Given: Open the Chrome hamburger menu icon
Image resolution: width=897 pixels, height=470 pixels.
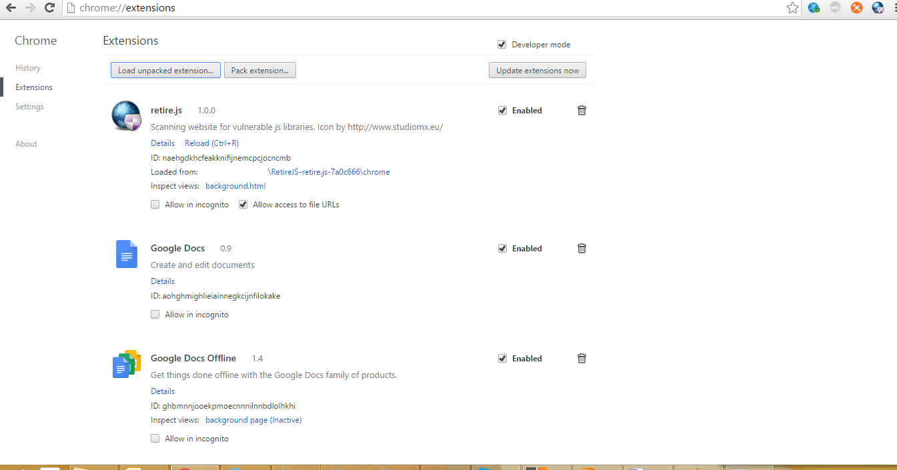Looking at the screenshot, I should coord(894,7).
